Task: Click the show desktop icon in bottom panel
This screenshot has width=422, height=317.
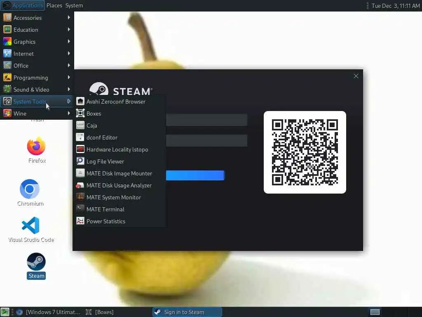Action: pos(5,312)
